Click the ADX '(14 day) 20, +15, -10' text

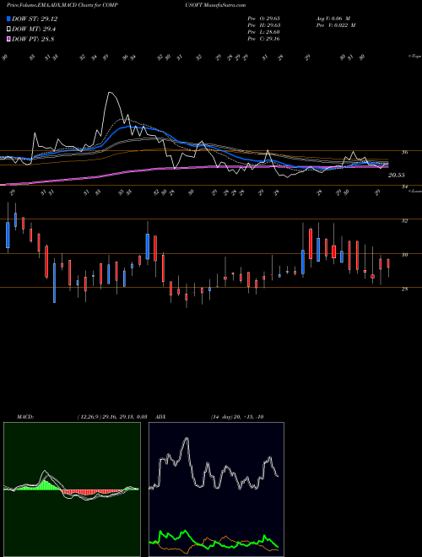pos(237,417)
